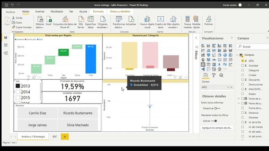Check the Cantidad field checkbox

point(243,65)
